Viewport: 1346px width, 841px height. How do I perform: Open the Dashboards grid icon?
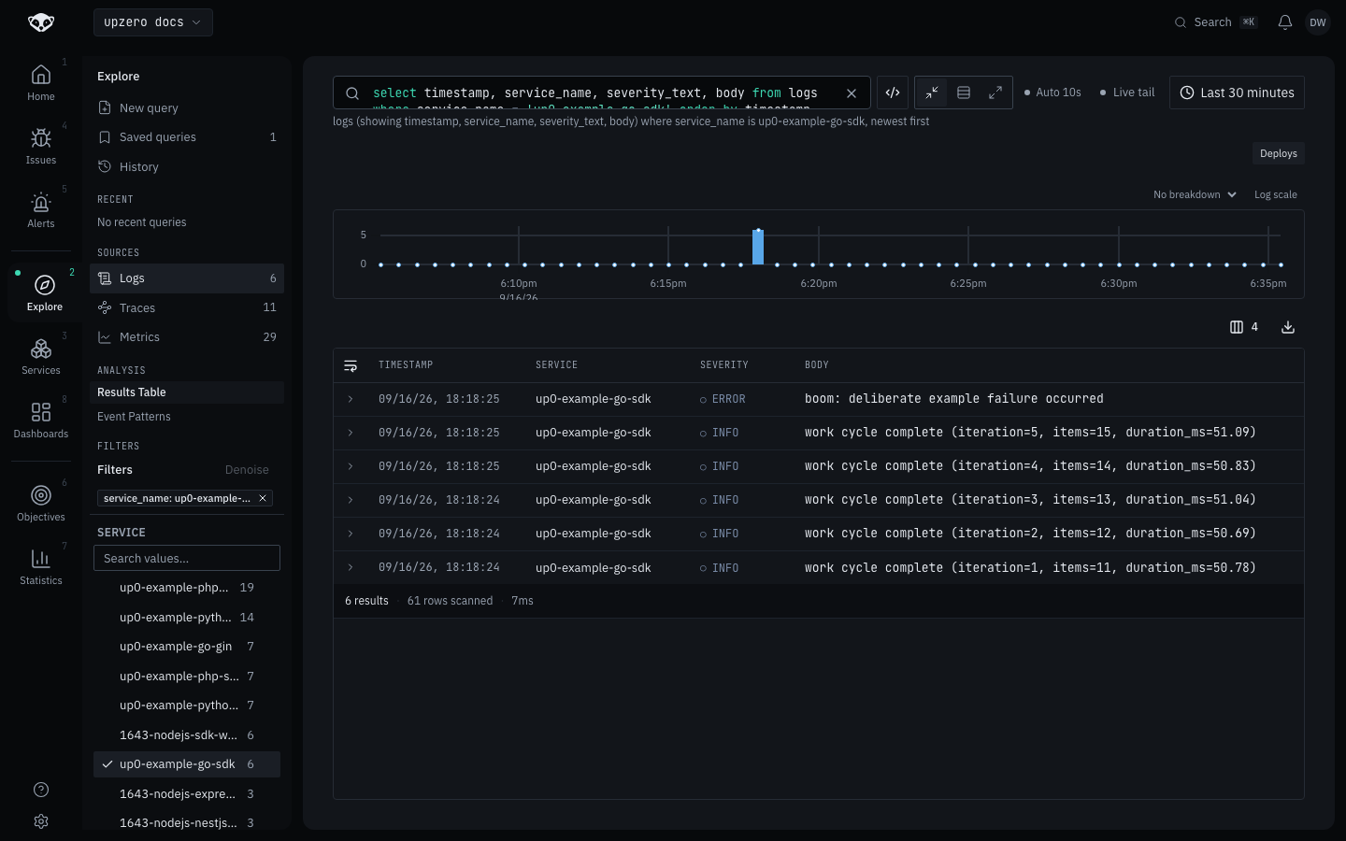tap(41, 412)
